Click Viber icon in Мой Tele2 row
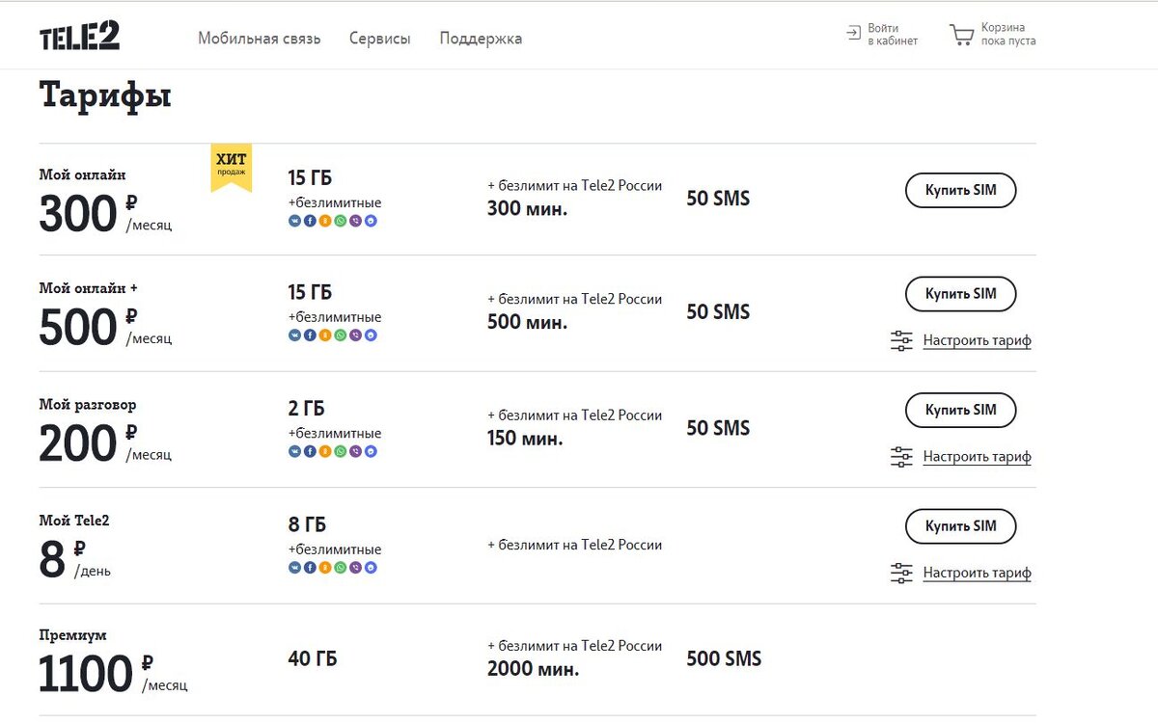The image size is (1158, 723). click(x=356, y=568)
